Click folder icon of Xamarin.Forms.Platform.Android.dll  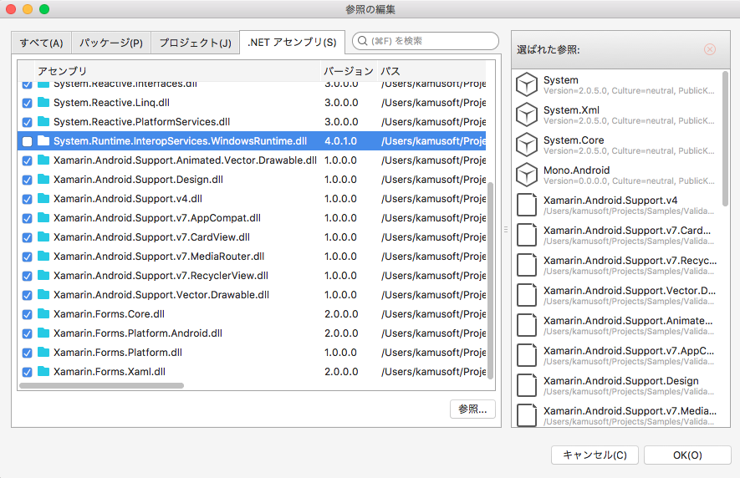coord(43,333)
